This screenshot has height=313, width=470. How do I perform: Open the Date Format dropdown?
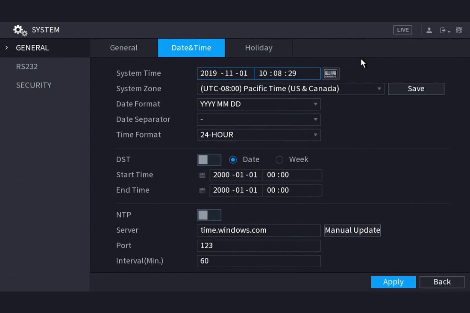(315, 104)
